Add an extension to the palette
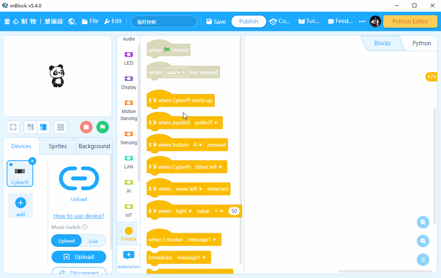 point(128,259)
